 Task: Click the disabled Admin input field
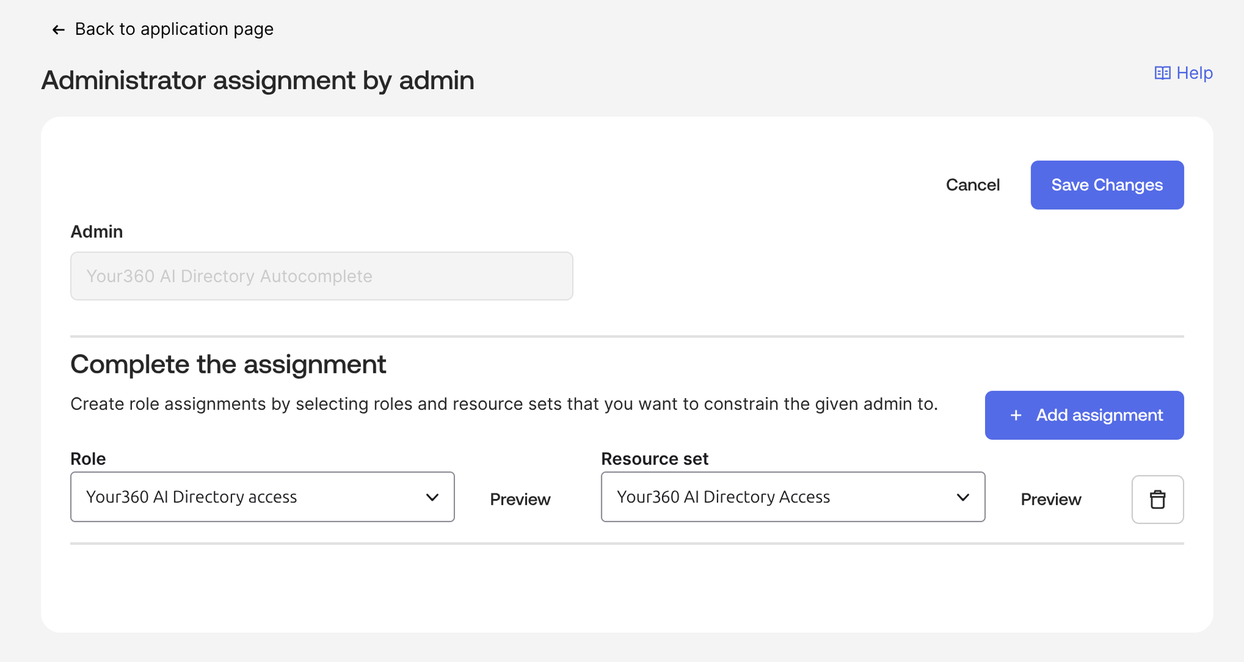(x=322, y=276)
